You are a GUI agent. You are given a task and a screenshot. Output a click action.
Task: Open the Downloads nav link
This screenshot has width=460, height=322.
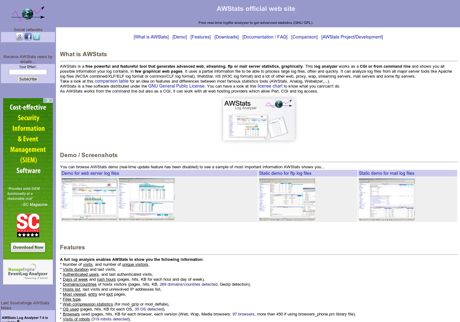(227, 37)
